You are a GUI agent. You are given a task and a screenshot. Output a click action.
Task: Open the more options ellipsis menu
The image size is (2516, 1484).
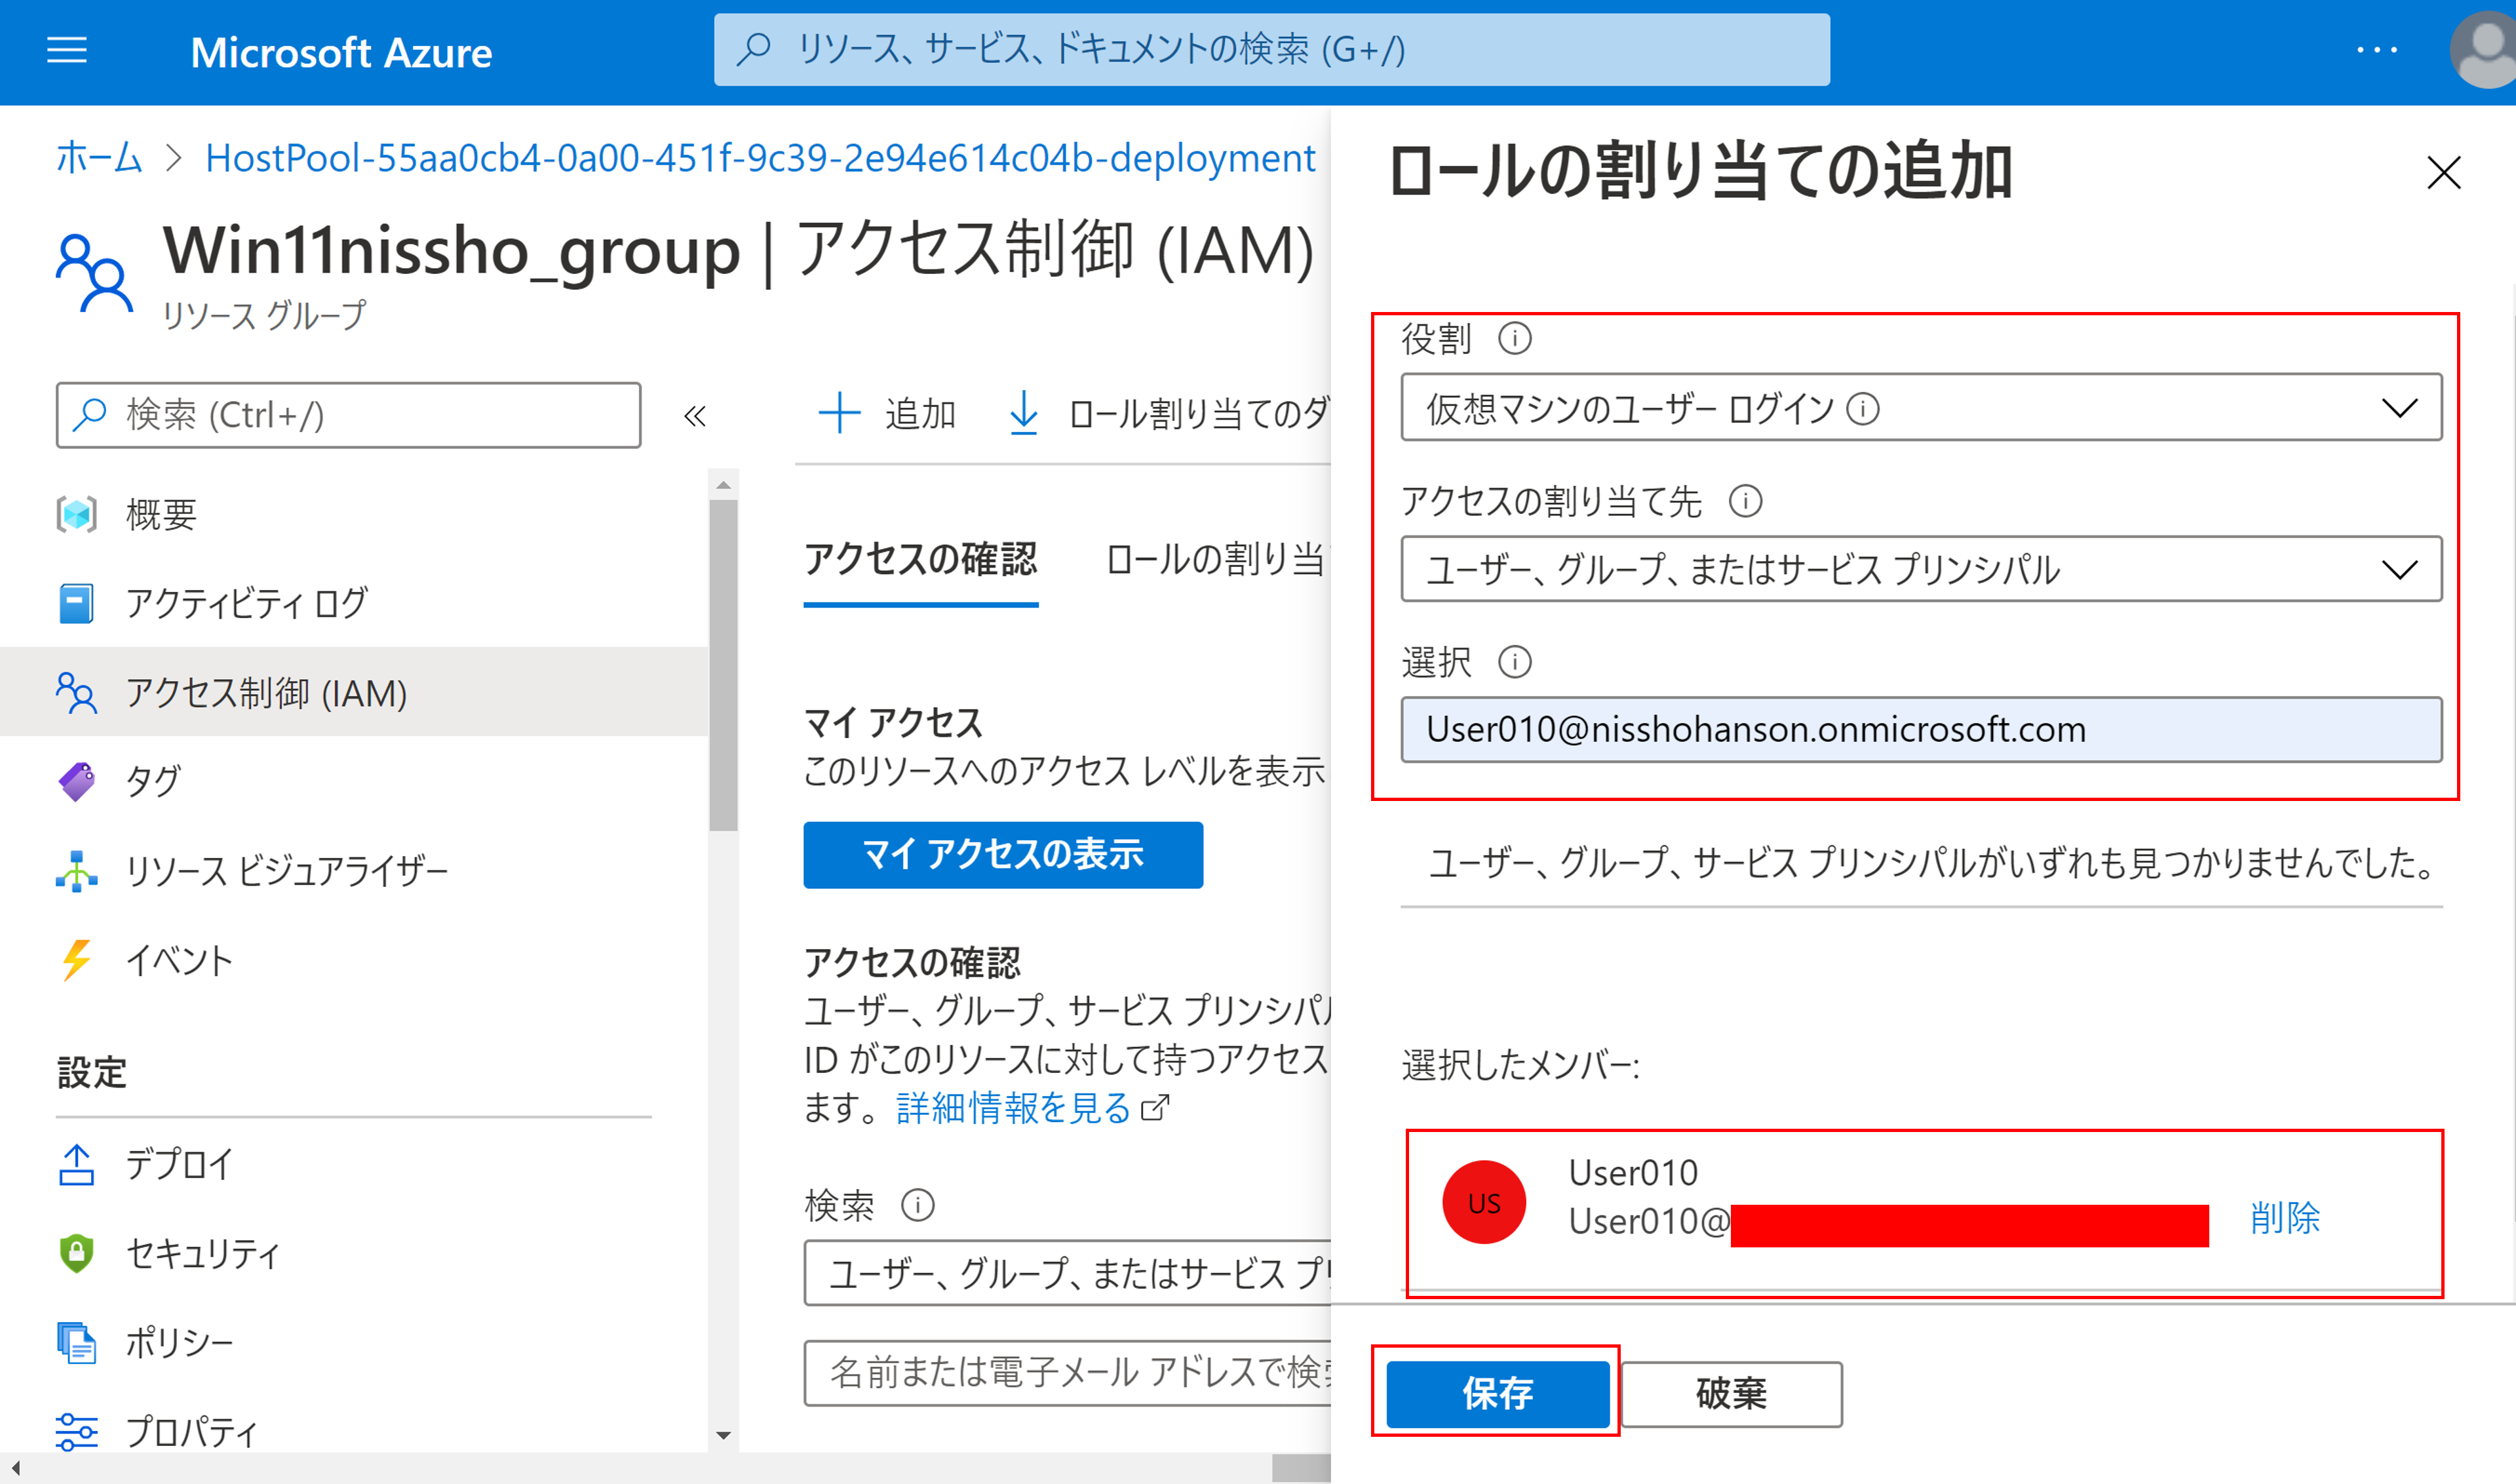(x=2376, y=50)
